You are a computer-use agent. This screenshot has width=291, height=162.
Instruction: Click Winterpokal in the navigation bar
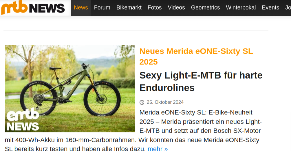241,8
